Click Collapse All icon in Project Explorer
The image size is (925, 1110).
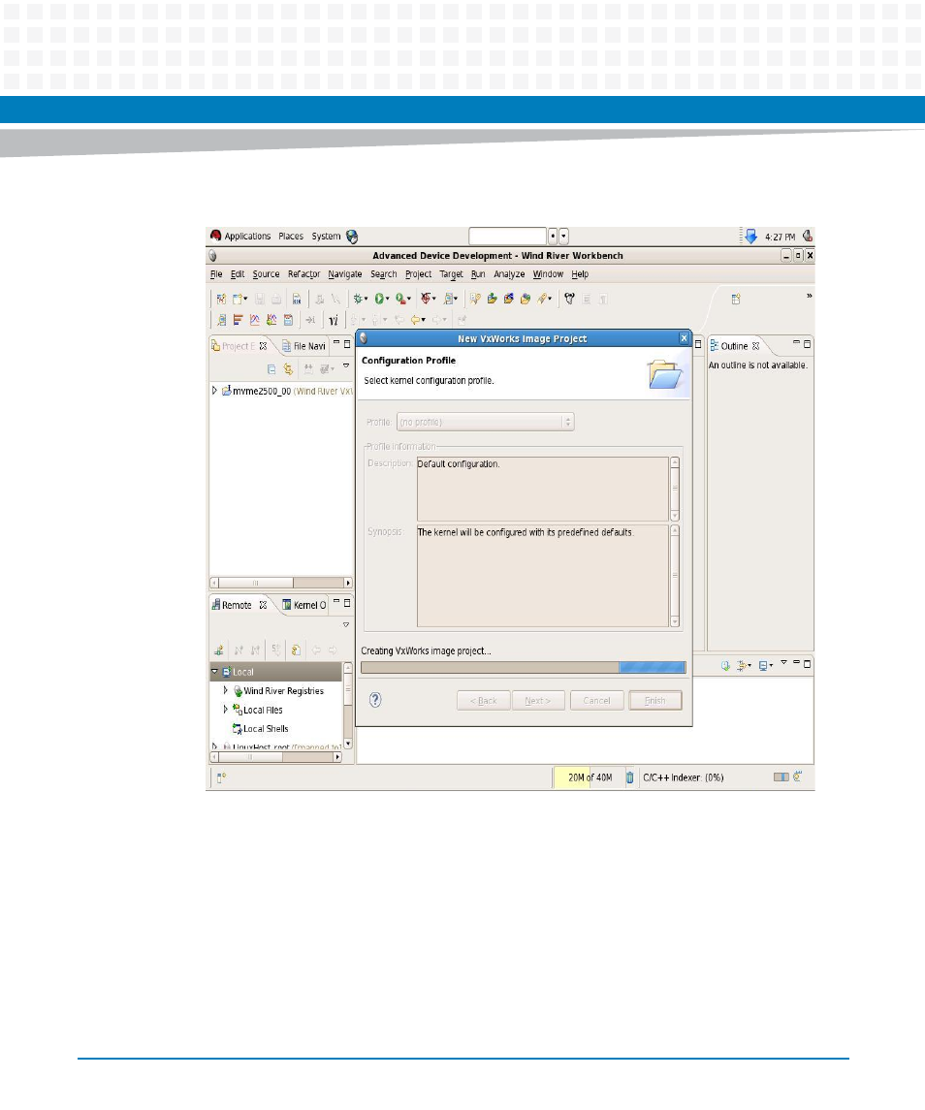[x=271, y=368]
